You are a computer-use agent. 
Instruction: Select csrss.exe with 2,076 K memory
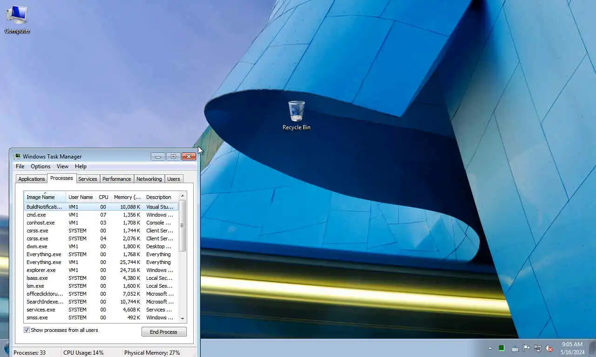coord(101,238)
